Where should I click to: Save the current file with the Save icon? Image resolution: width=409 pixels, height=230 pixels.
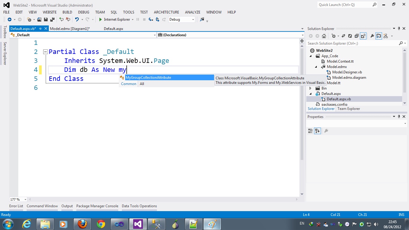click(x=46, y=19)
